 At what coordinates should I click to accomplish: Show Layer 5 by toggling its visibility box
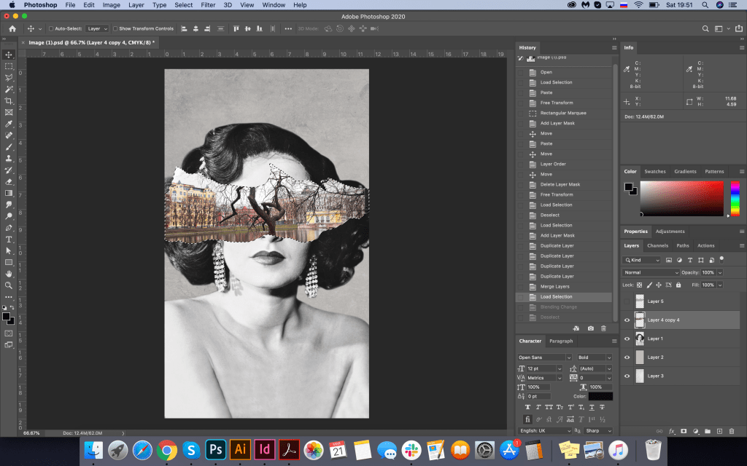(627, 301)
